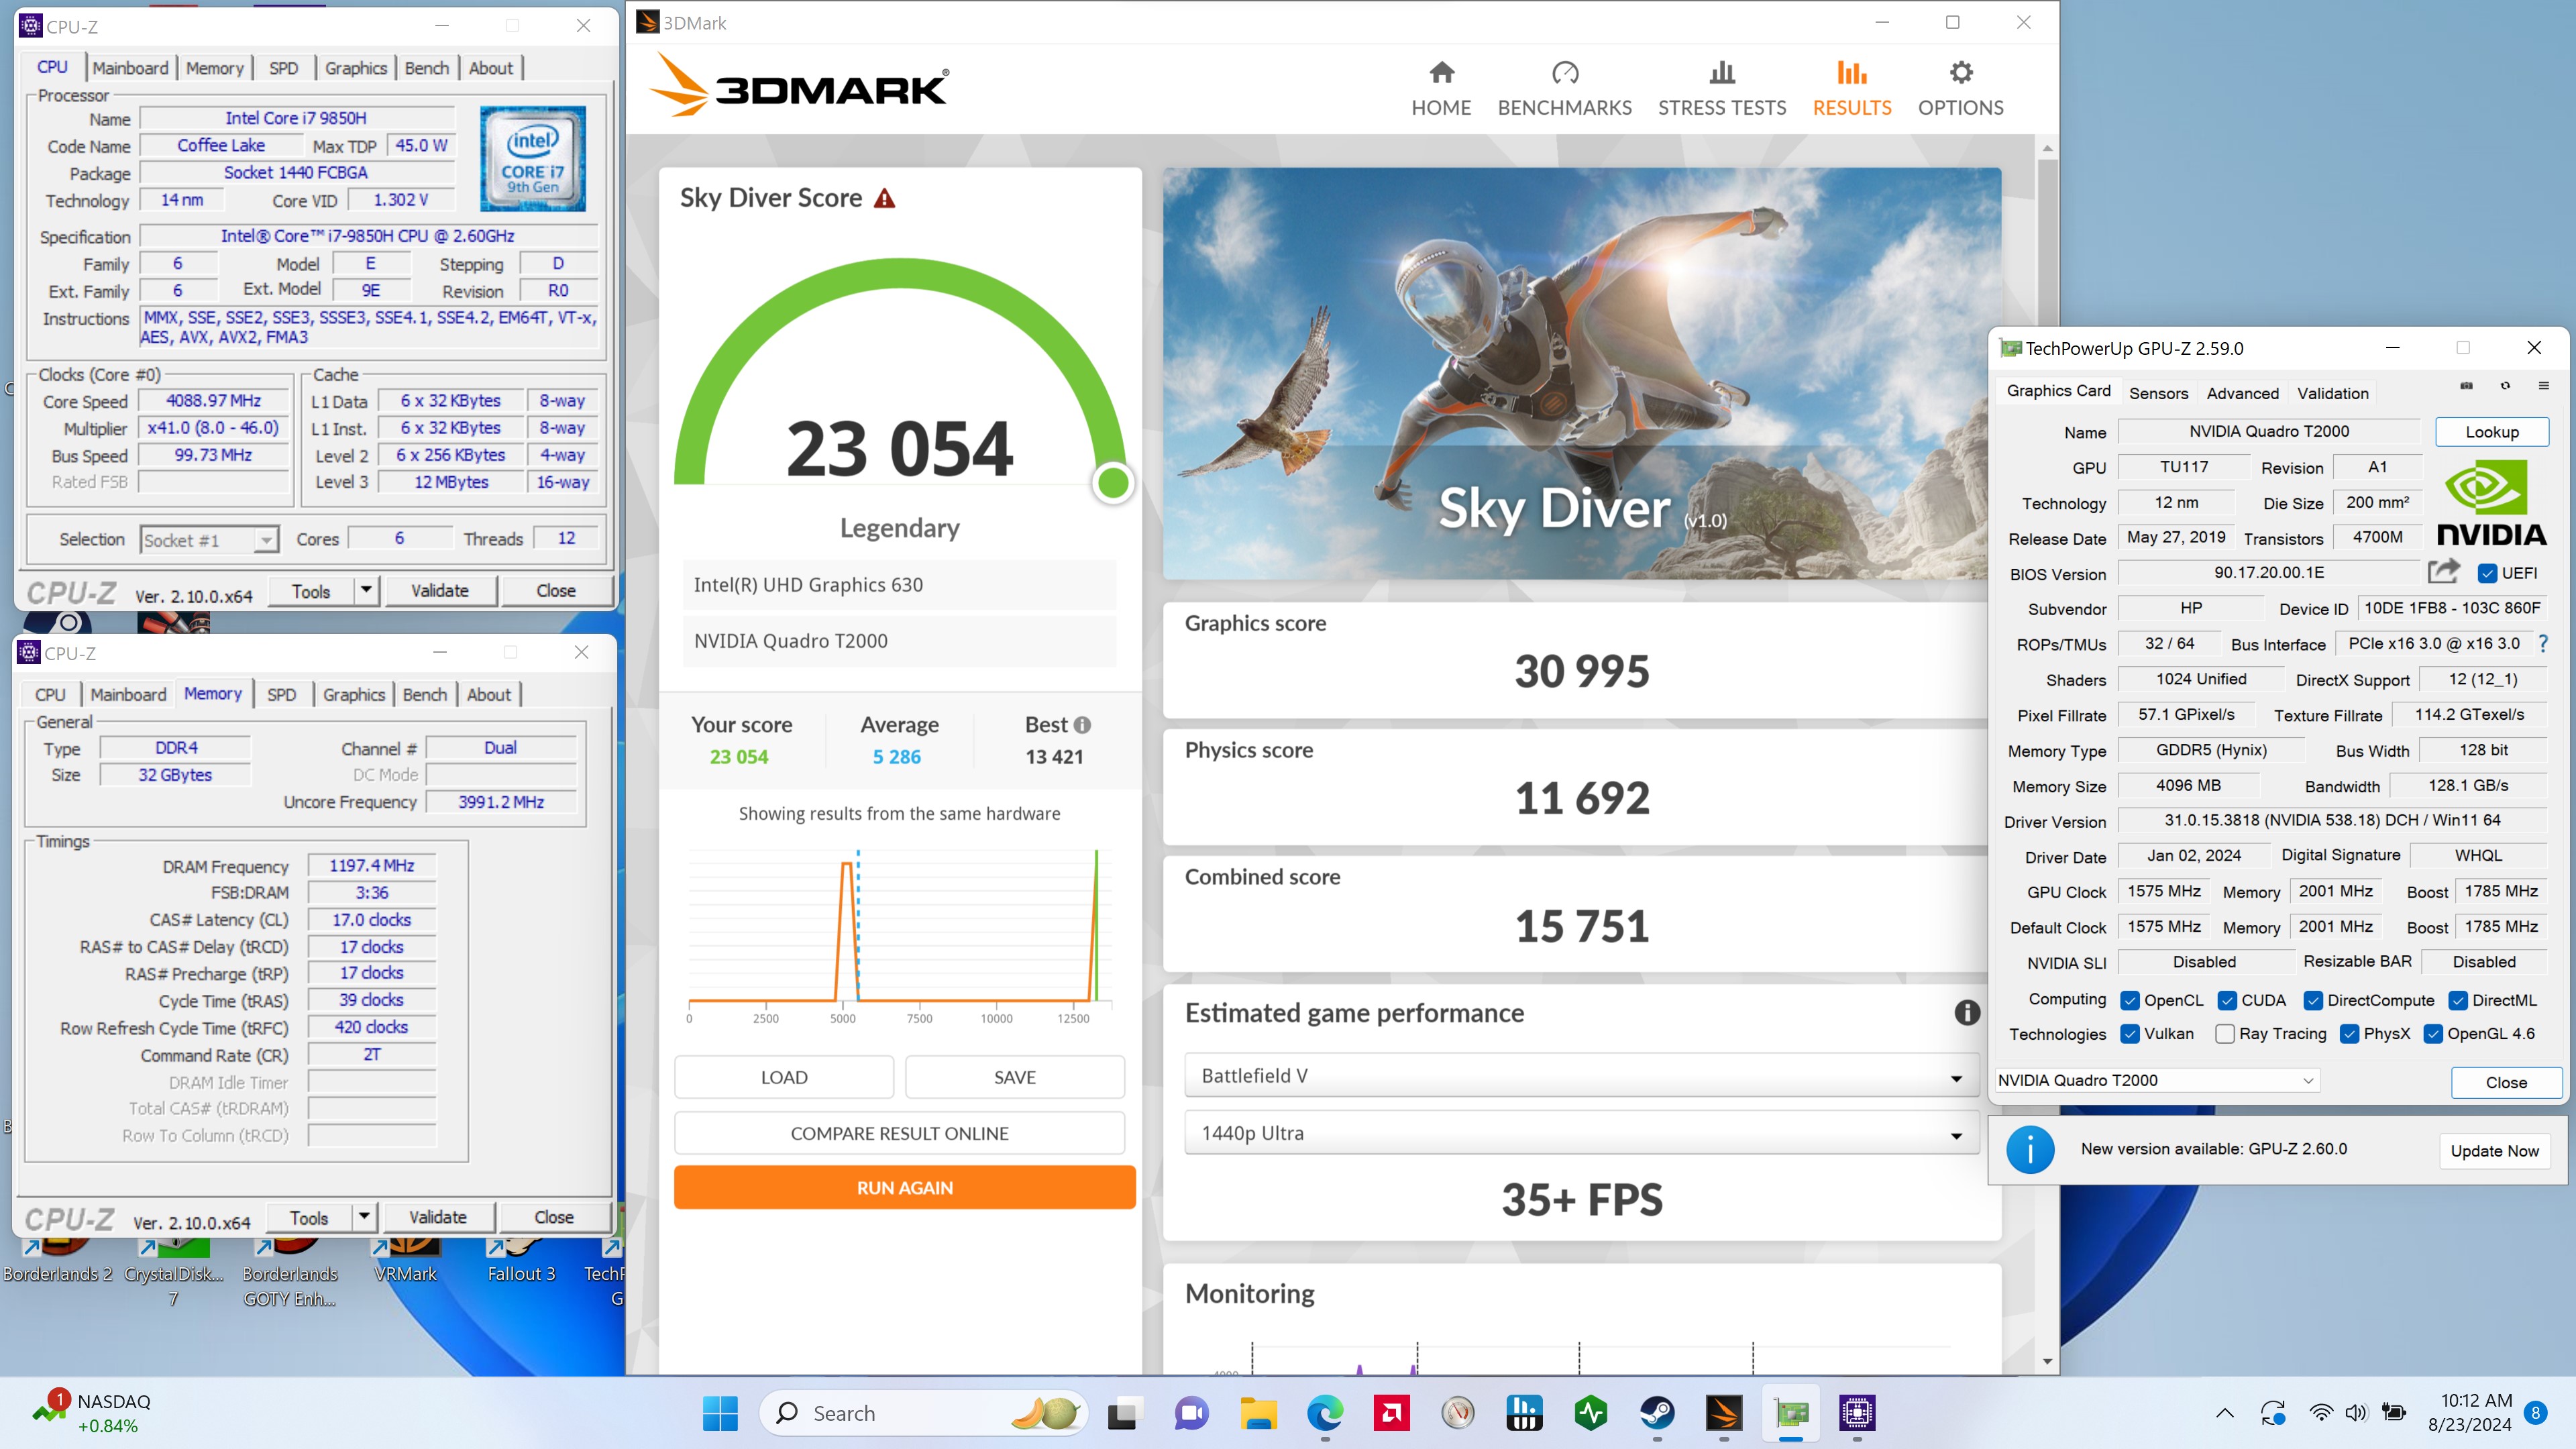Open the Bench tab in top CPU-Z
This screenshot has width=2576, height=1449.
427,68
